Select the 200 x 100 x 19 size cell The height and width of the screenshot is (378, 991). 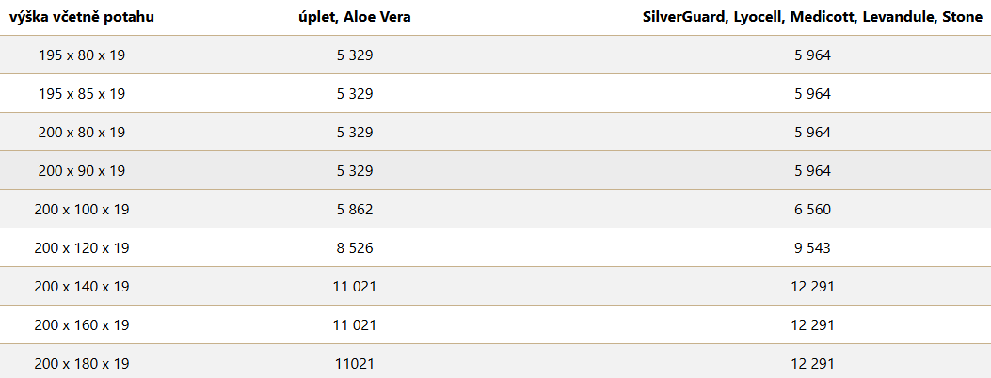pyautogui.click(x=82, y=209)
